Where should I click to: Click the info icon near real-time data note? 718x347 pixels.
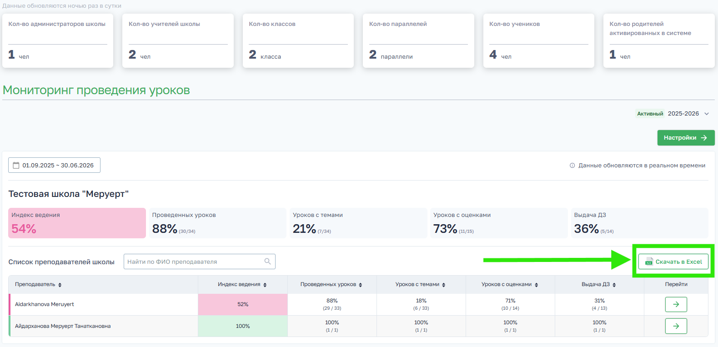coord(572,166)
